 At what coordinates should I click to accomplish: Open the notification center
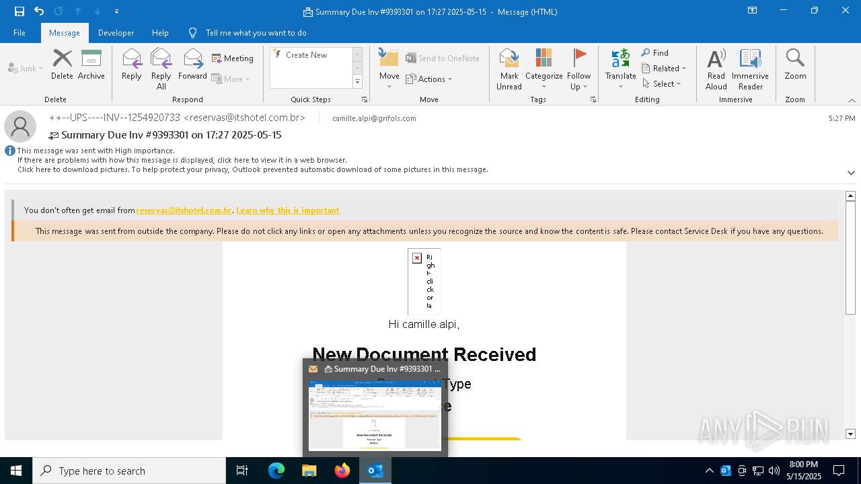[839, 471]
